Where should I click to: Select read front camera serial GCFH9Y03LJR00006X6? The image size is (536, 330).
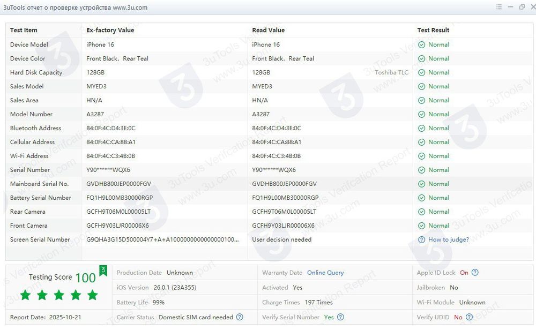pos(283,226)
